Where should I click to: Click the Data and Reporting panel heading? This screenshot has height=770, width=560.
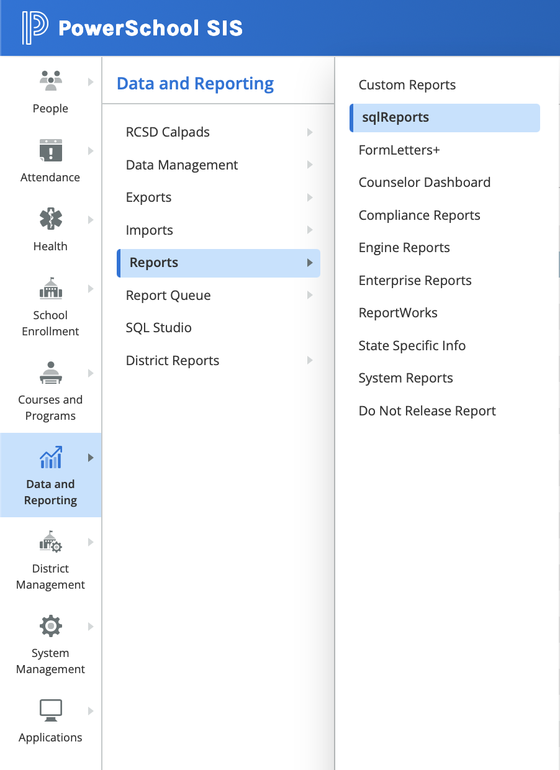coord(195,84)
